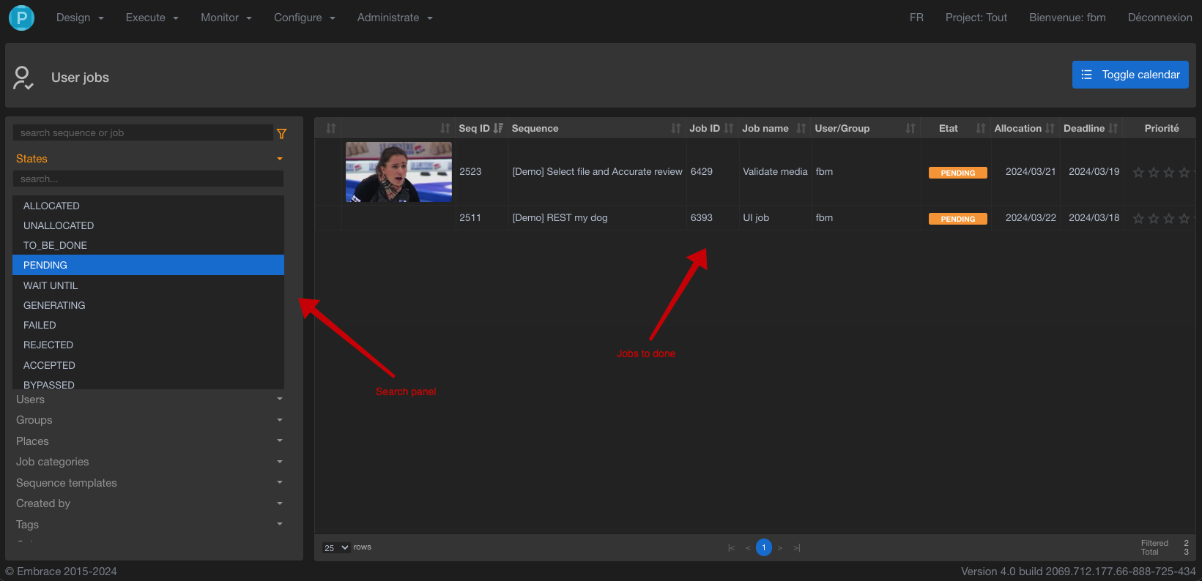
Task: Open the Configure menu
Action: (304, 18)
